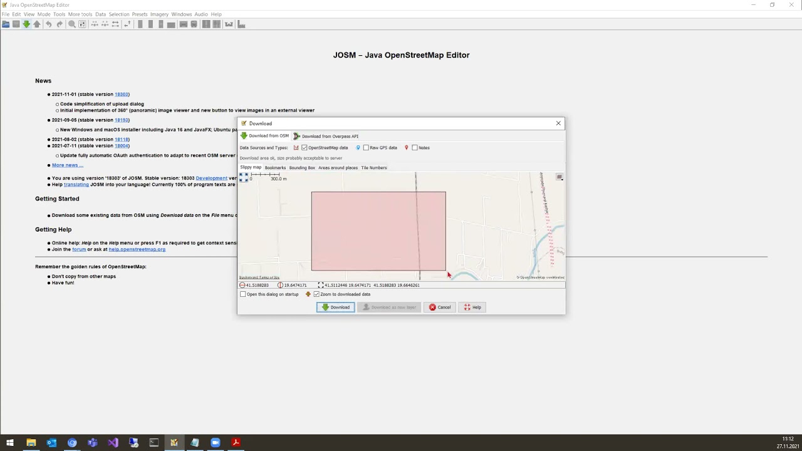Open Visual Studio from the taskbar

click(113, 443)
